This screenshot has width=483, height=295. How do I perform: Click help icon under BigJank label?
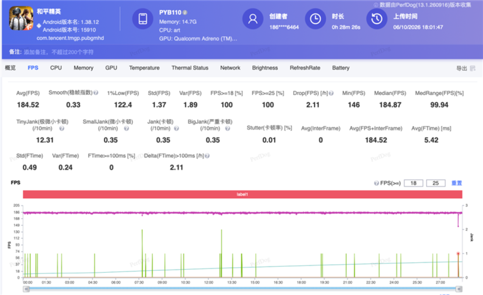227,128
